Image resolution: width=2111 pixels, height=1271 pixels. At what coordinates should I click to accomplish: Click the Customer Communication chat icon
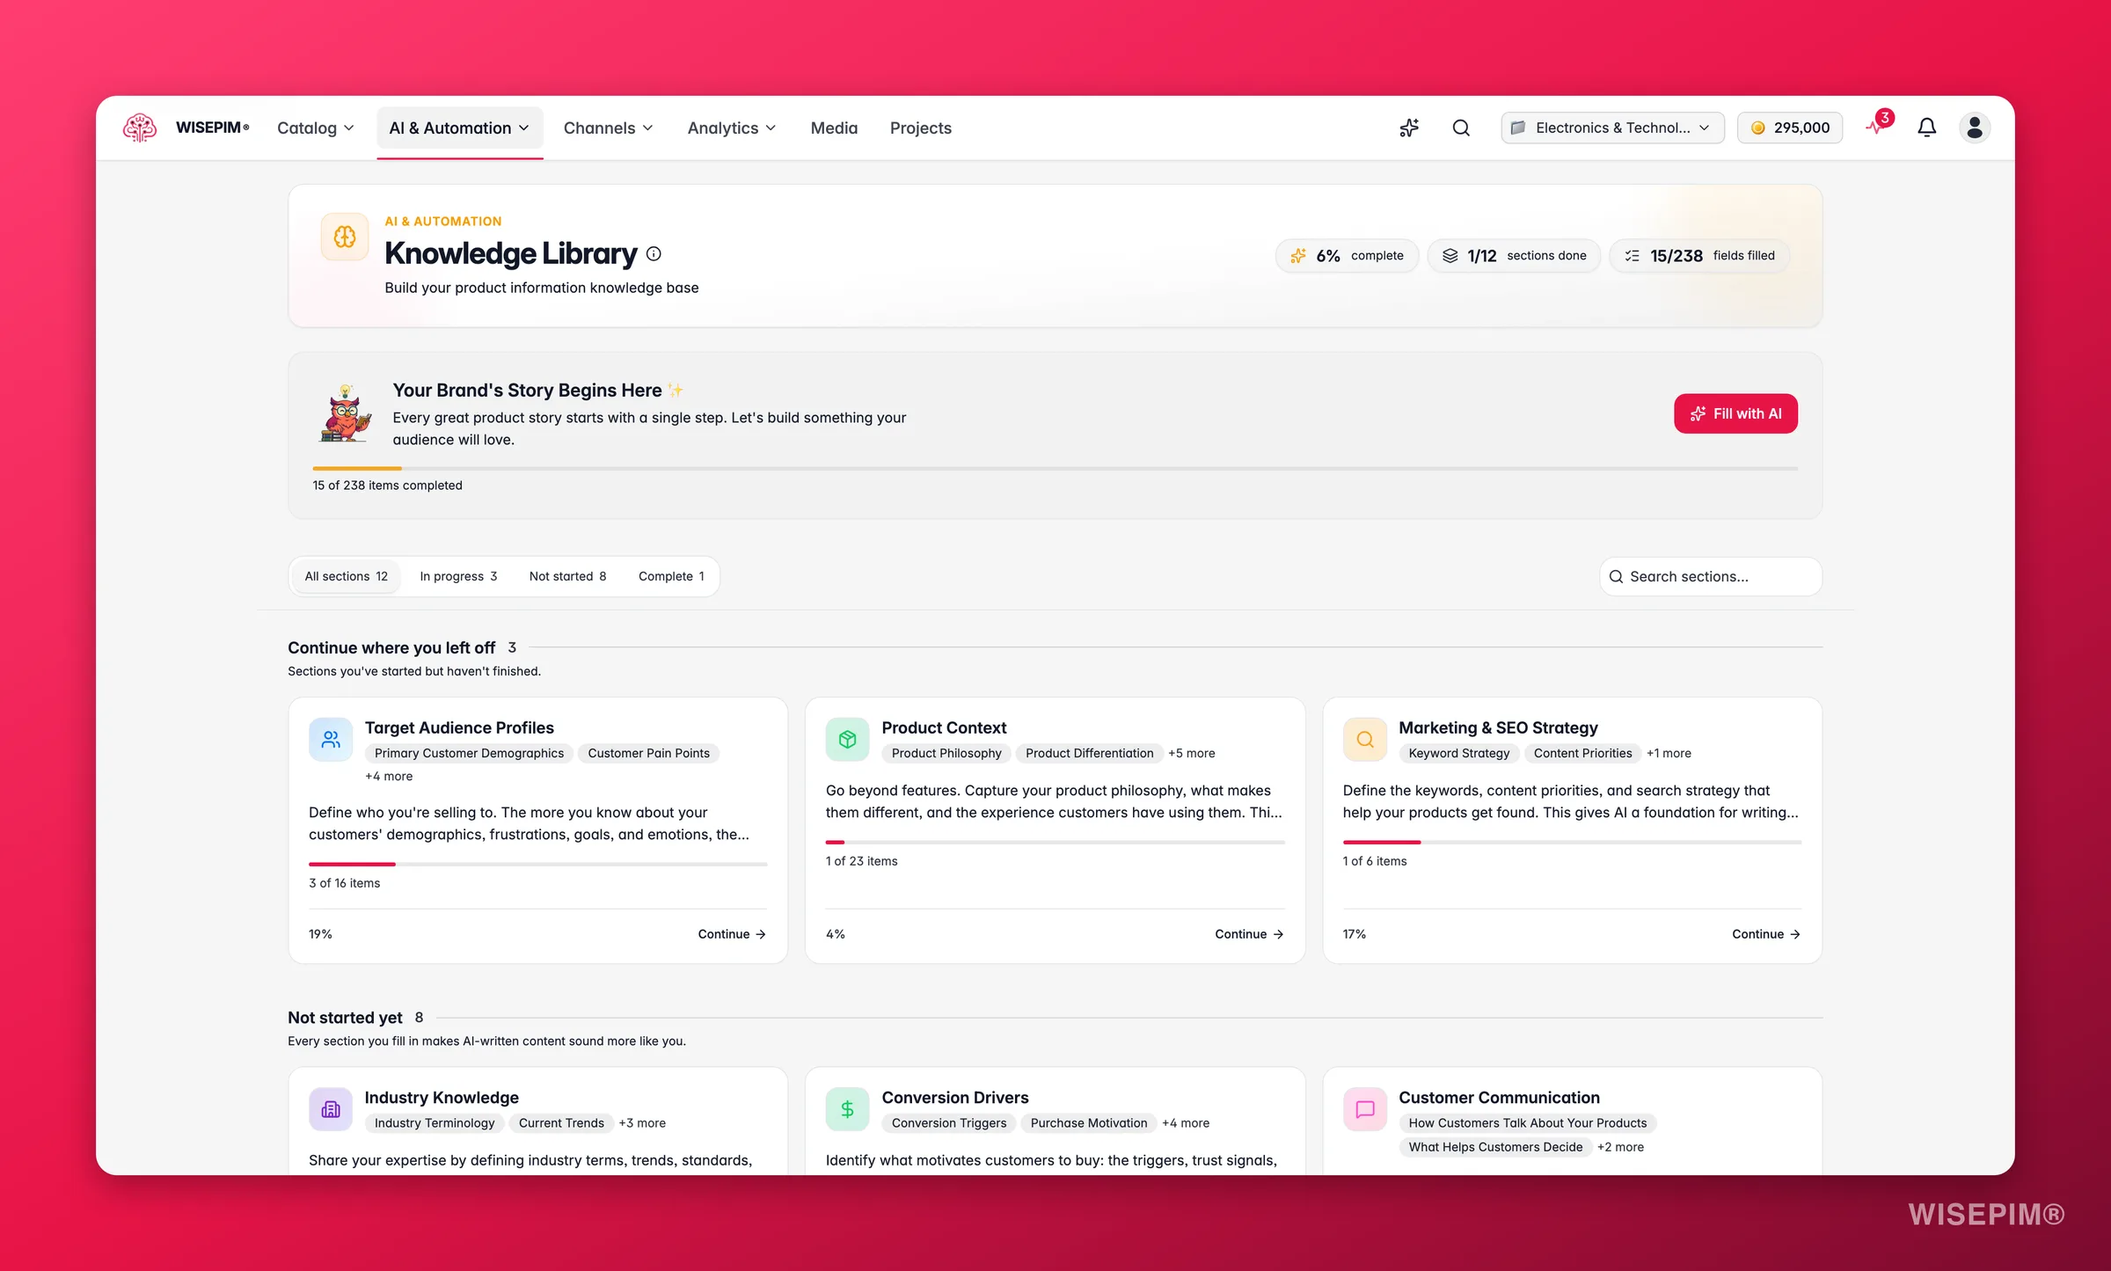pyautogui.click(x=1364, y=1109)
